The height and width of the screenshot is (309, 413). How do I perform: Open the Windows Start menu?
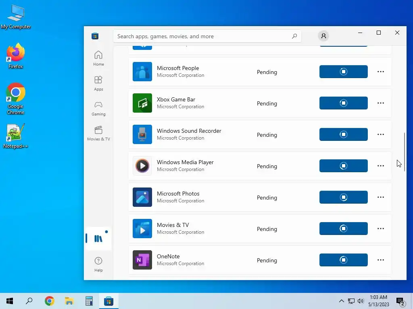coord(10,301)
